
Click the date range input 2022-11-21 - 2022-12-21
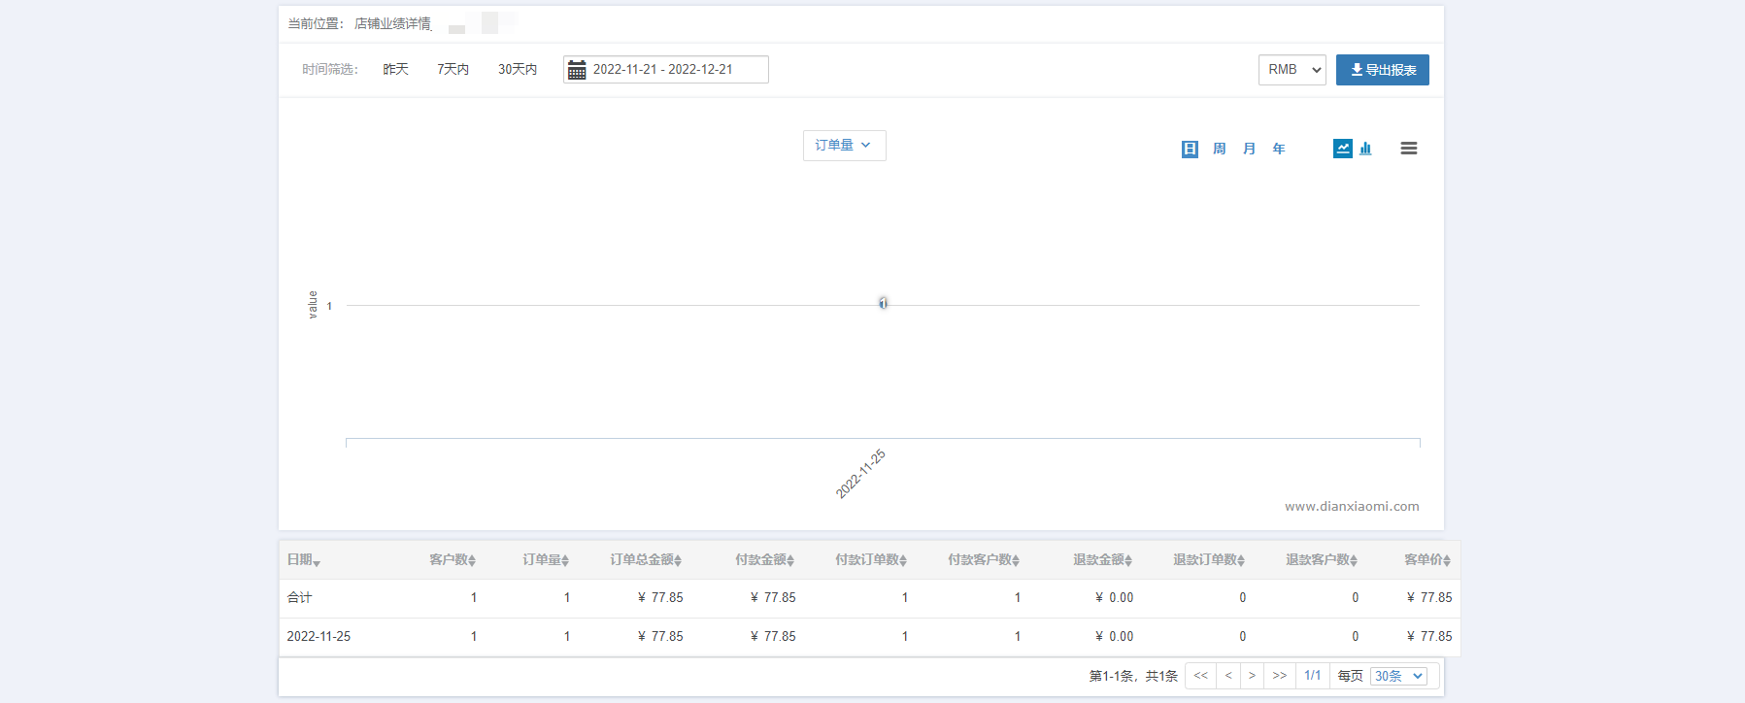pyautogui.click(x=666, y=70)
